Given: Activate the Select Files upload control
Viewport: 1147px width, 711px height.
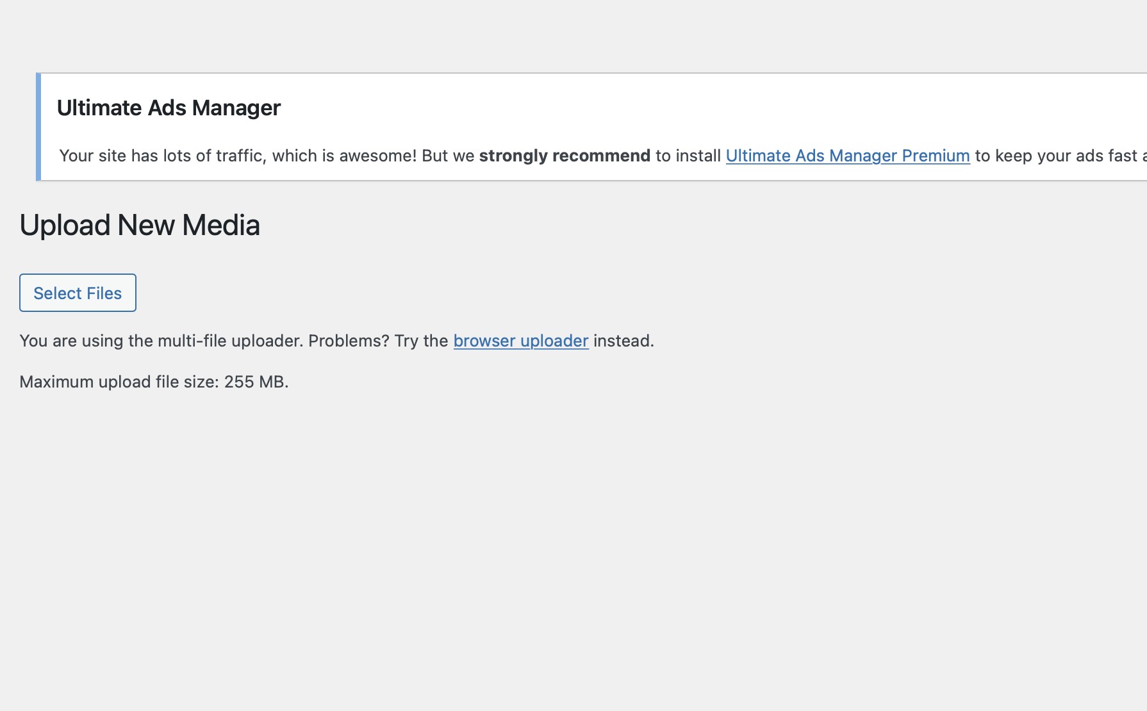Looking at the screenshot, I should [77, 293].
